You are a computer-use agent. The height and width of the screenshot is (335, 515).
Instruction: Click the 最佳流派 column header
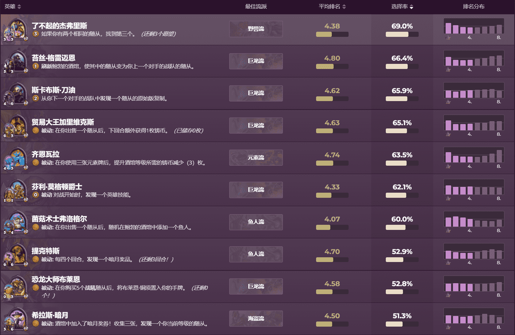click(x=256, y=7)
